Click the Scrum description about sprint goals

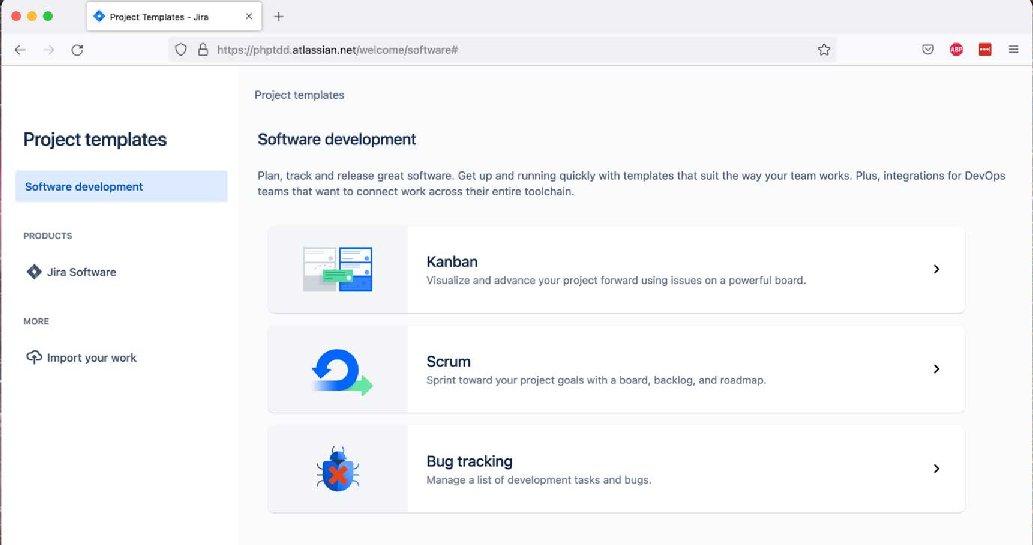pos(596,380)
